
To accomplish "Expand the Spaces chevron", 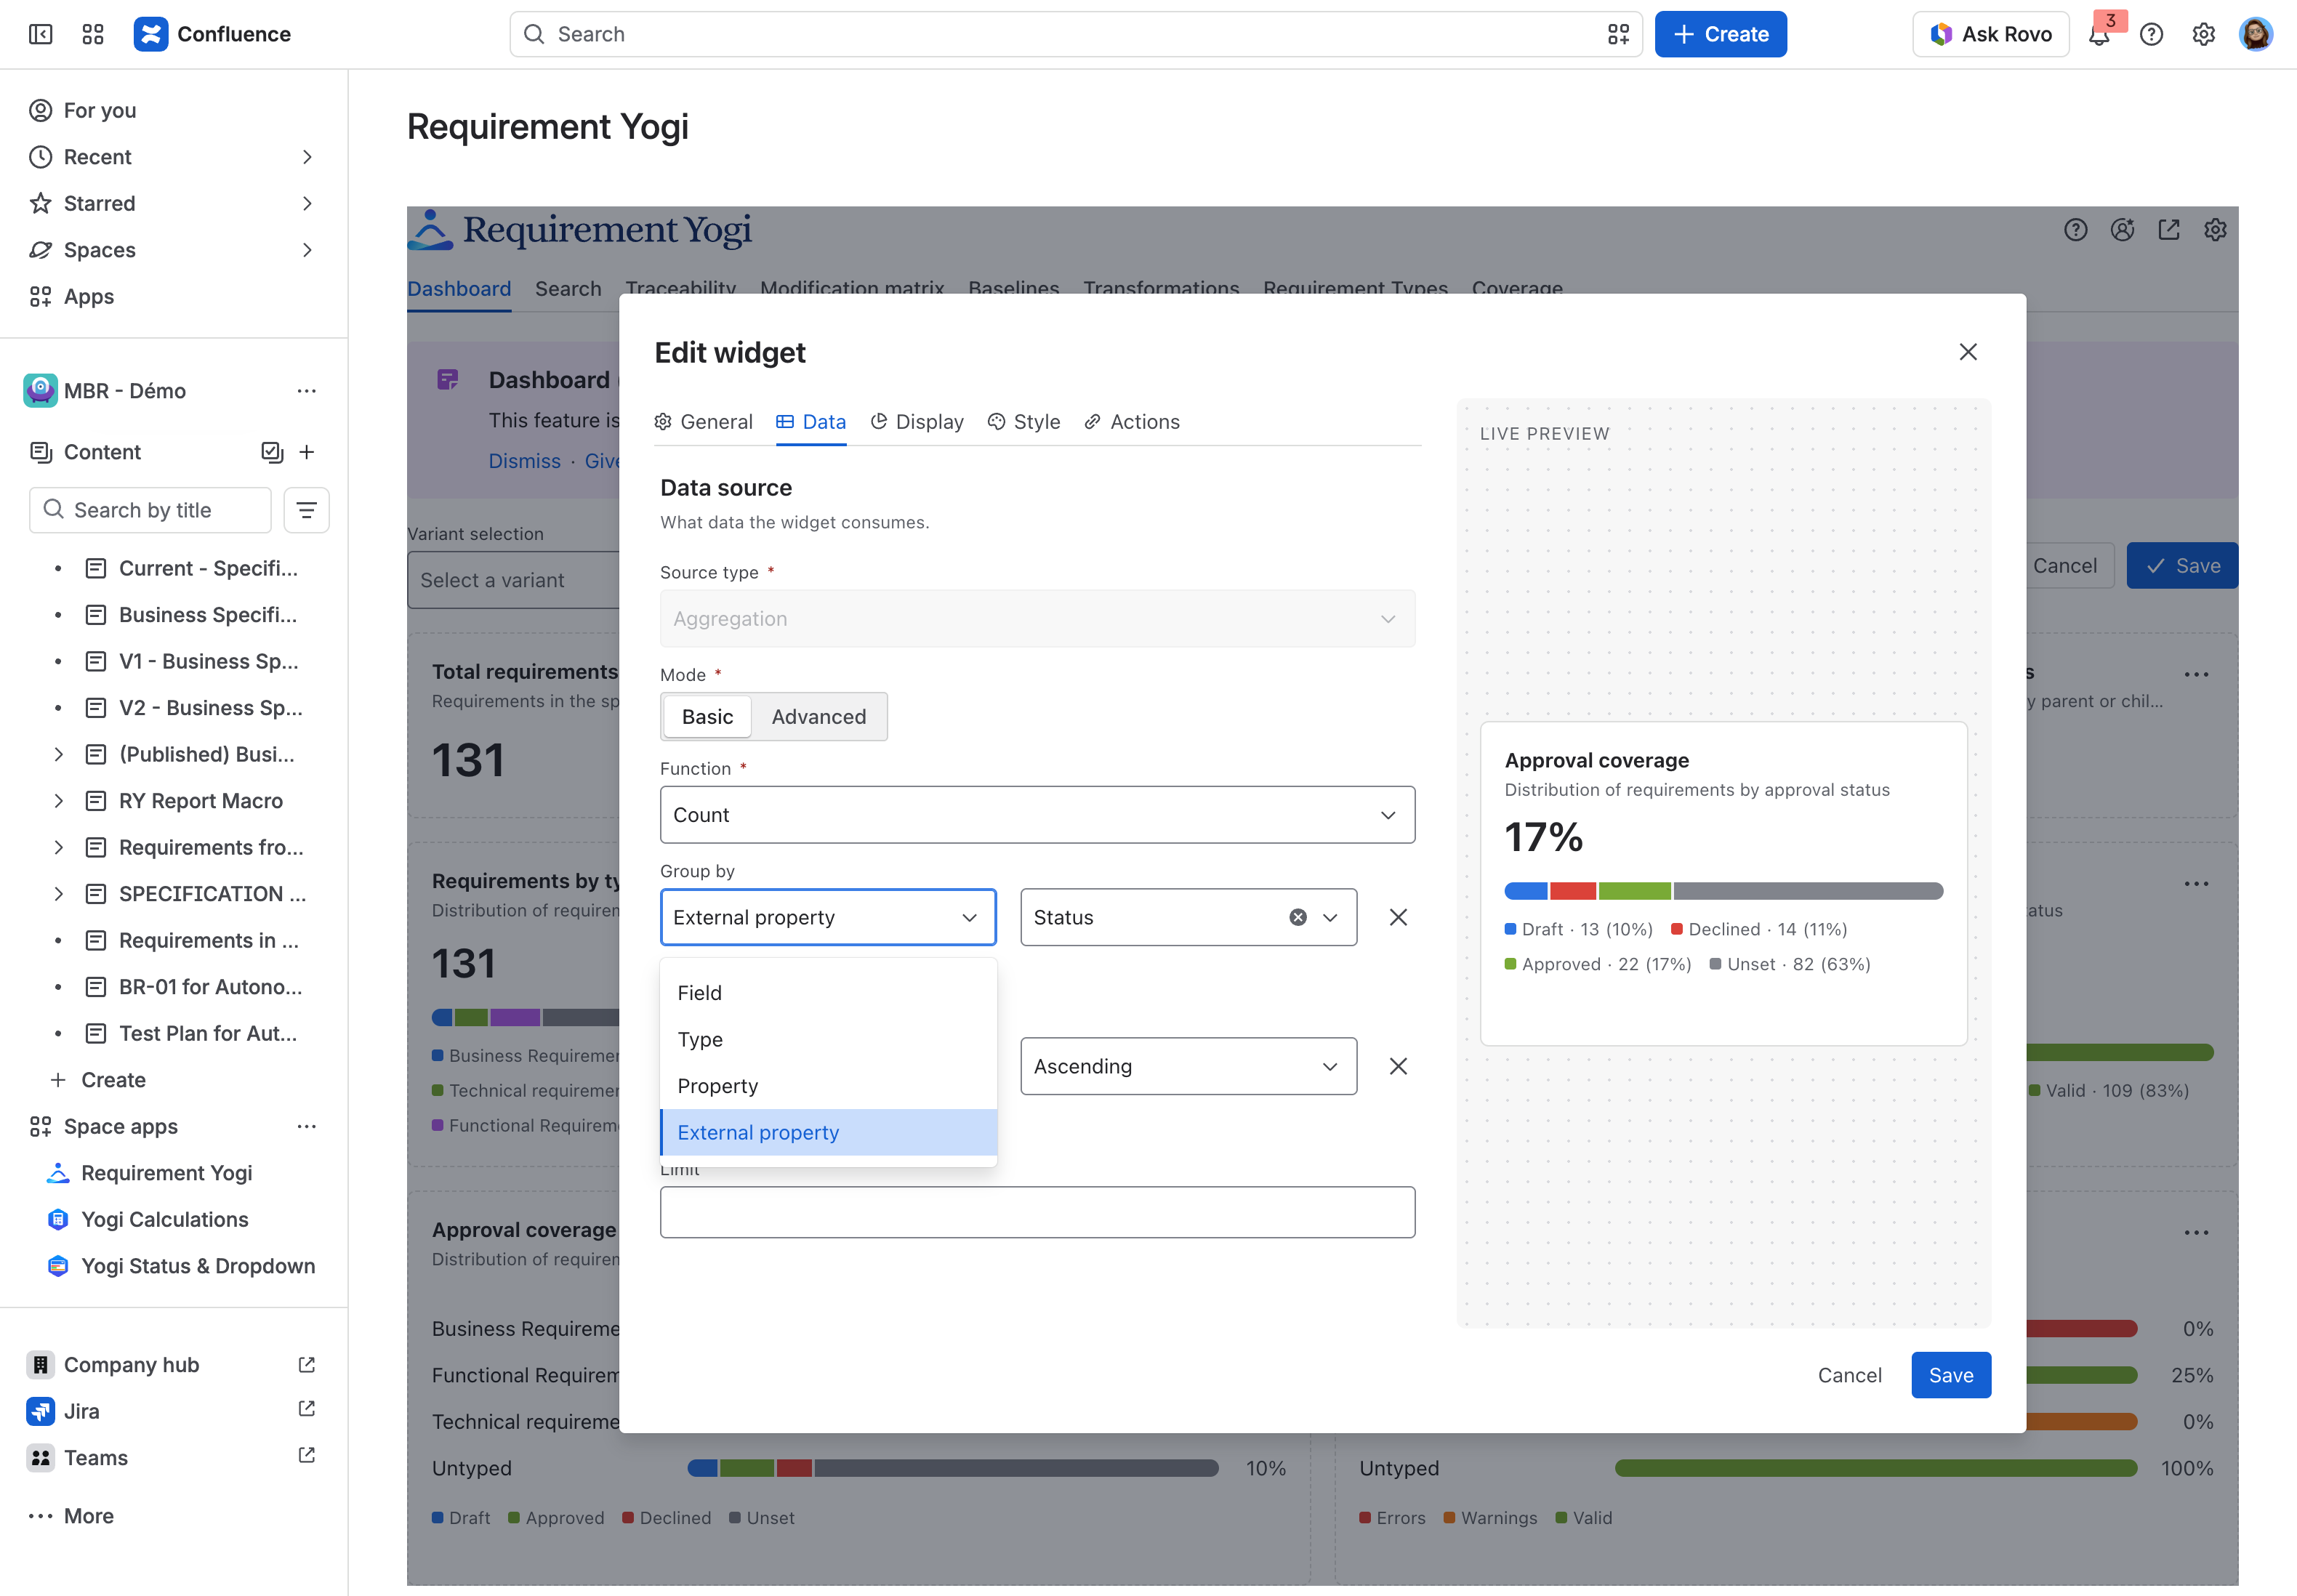I will pos(307,250).
